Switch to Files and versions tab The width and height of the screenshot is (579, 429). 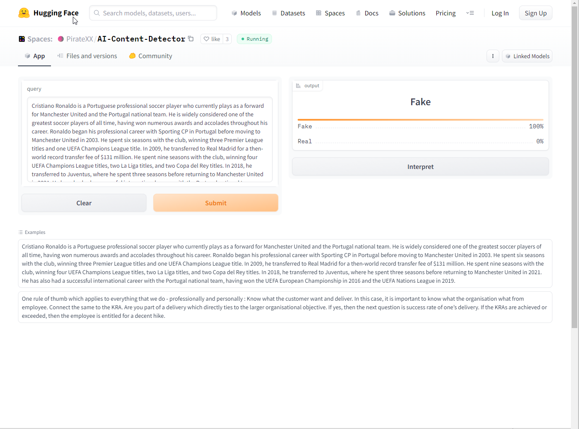(x=87, y=56)
